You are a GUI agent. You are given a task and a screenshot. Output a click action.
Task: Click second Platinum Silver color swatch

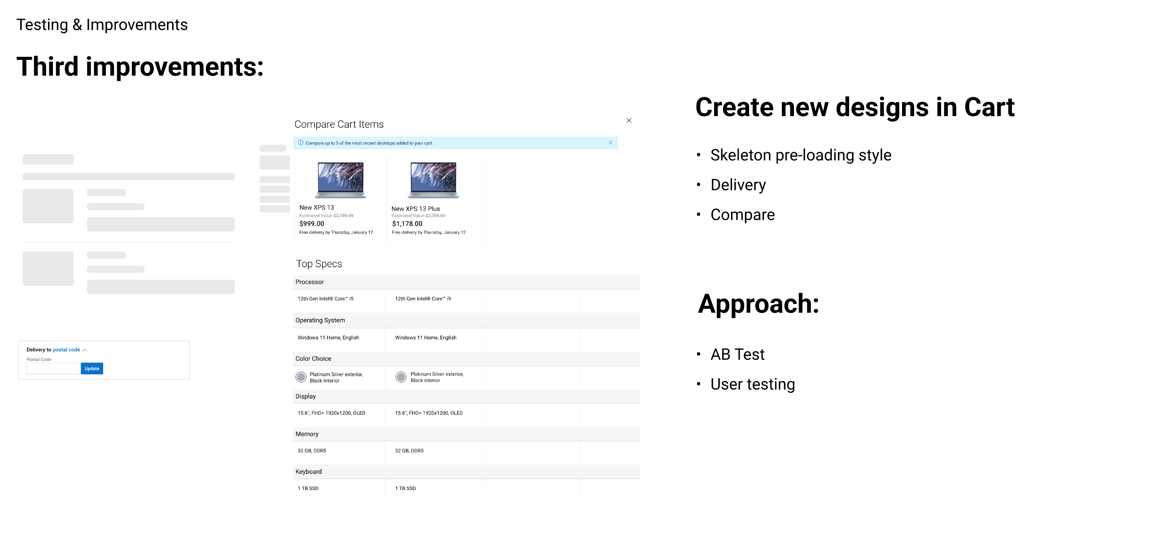click(401, 377)
